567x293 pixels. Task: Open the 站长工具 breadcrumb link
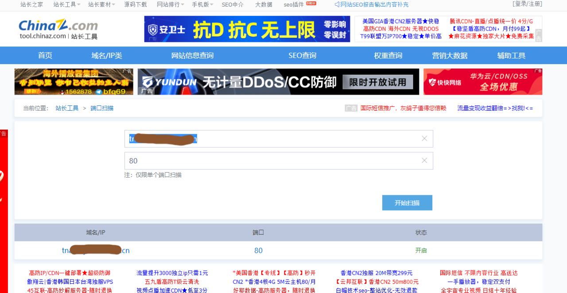pyautogui.click(x=67, y=108)
